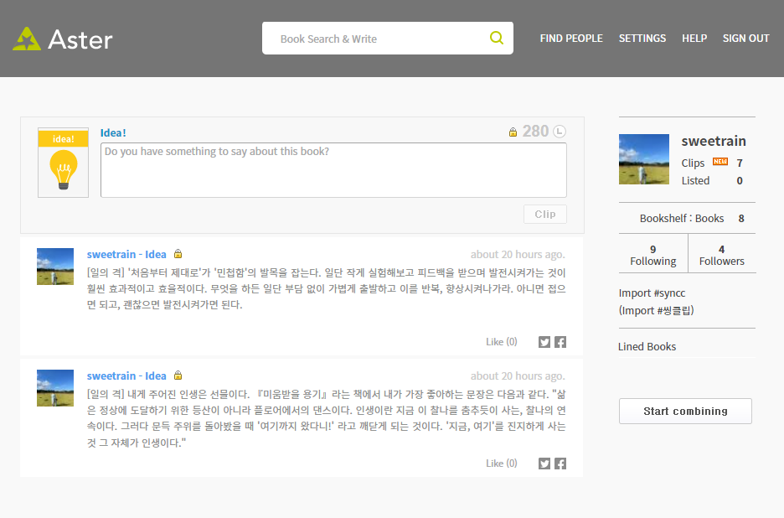This screenshot has height=518, width=784.
Task: Click the lock icon on the first sweetrain Idea post
Action: (x=178, y=254)
